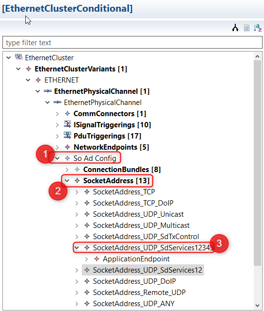
Task: Collapse SocketAddress_UDP_SdServices12345 entry
Action: [x=77, y=247]
